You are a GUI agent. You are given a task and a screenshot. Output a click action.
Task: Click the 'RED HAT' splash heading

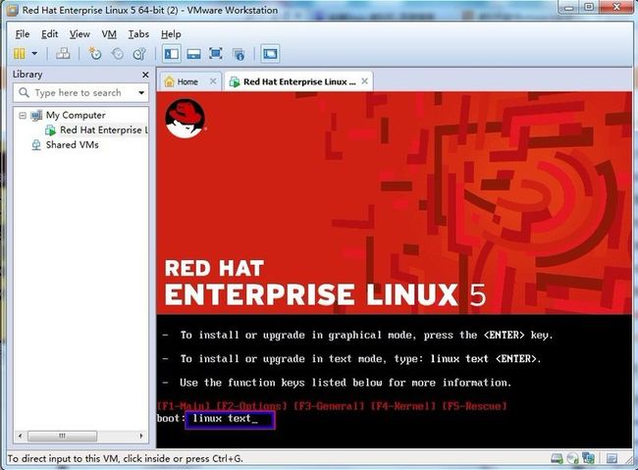coord(214,268)
